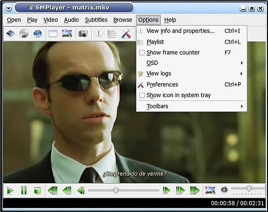This screenshot has height=212, width=268.
Task: Expand the View logs submenu
Action: click(x=192, y=74)
